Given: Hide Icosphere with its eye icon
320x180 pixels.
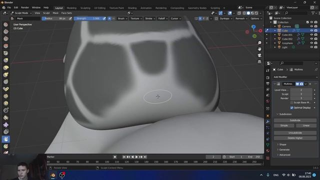Looking at the screenshot, I should [x=311, y=43].
